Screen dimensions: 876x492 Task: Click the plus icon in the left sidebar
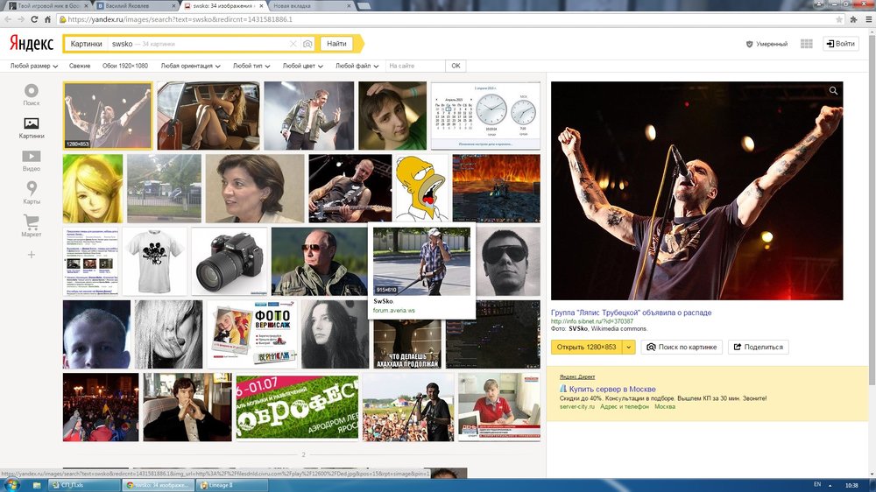[x=32, y=255]
